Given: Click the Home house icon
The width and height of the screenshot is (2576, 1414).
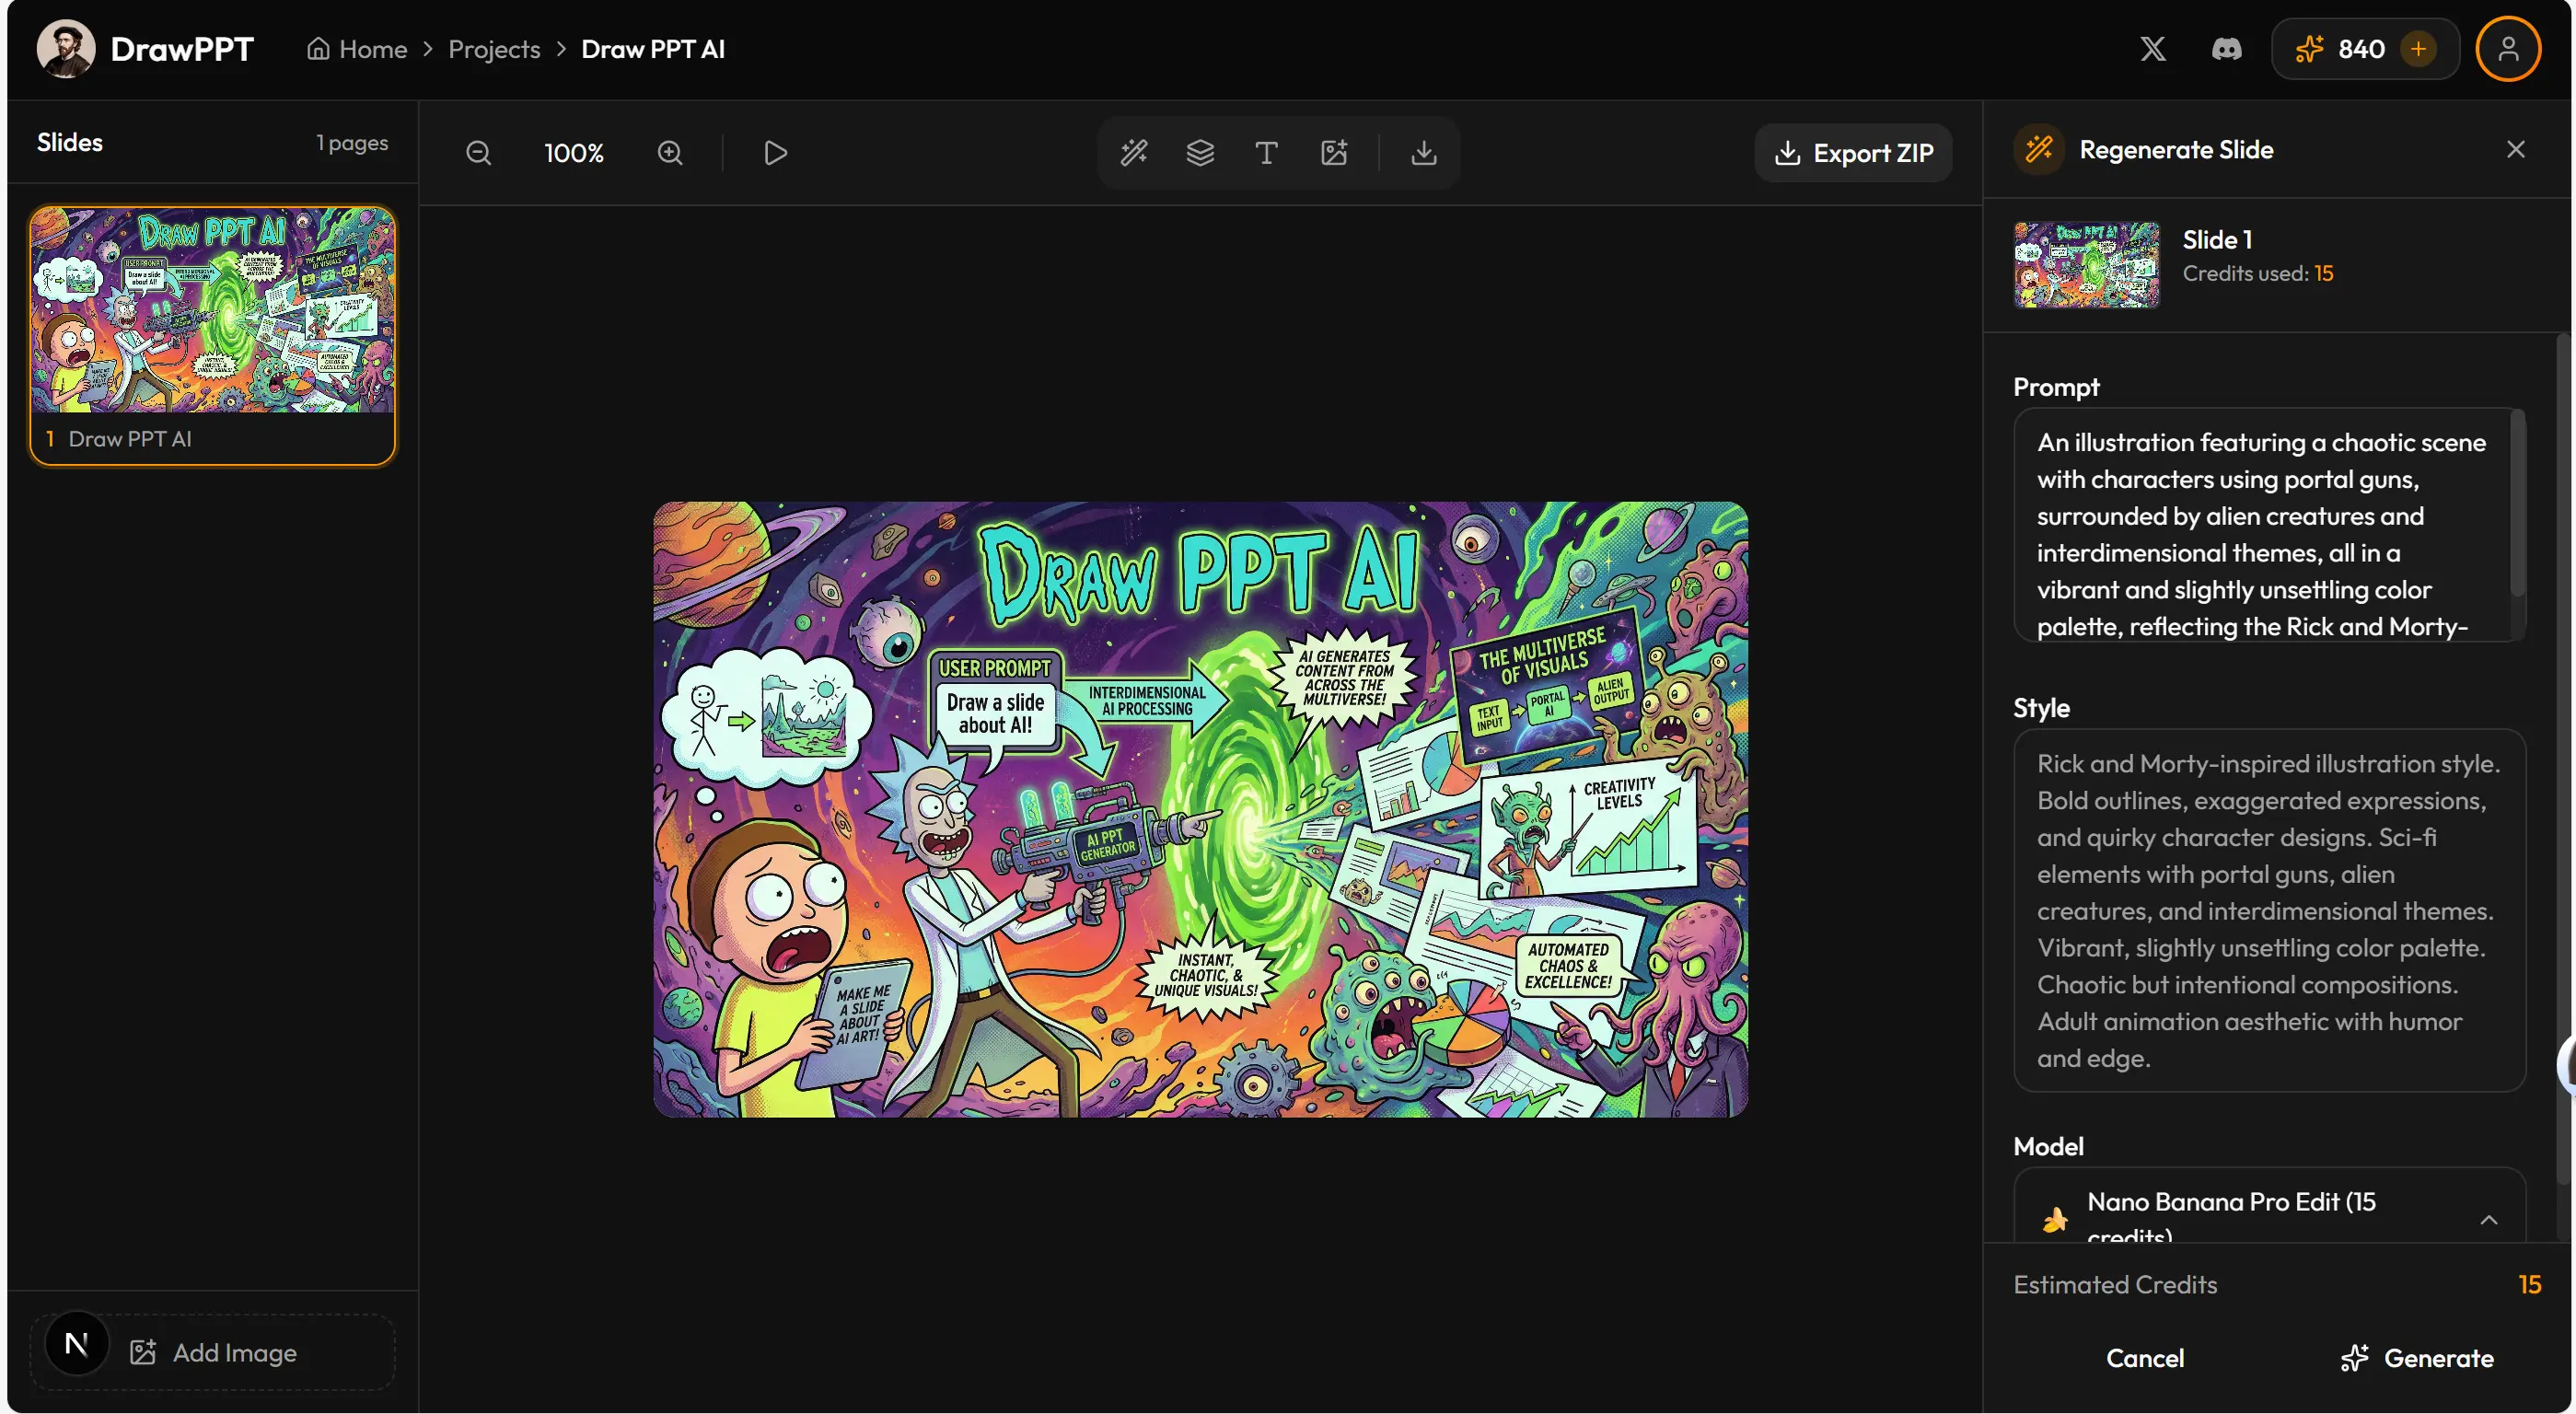Looking at the screenshot, I should tap(318, 49).
